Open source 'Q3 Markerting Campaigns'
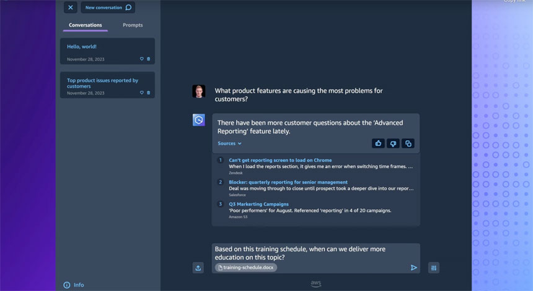The image size is (533, 291). [x=258, y=205]
